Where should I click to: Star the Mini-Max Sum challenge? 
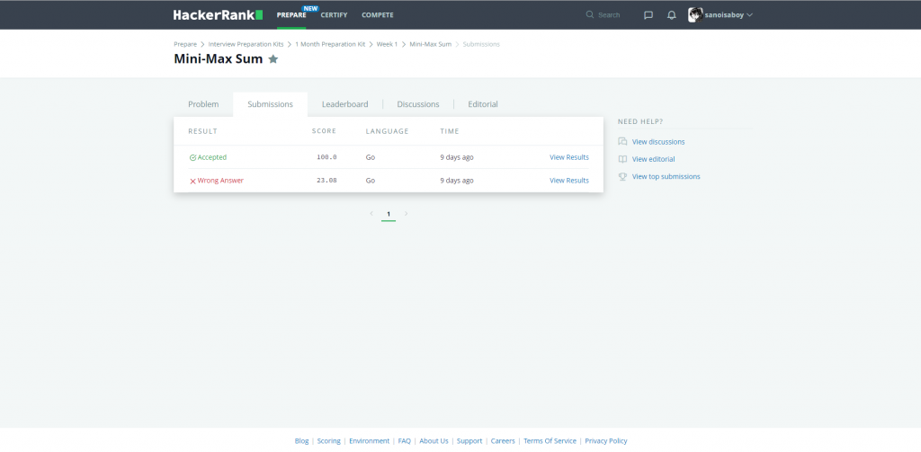click(273, 58)
